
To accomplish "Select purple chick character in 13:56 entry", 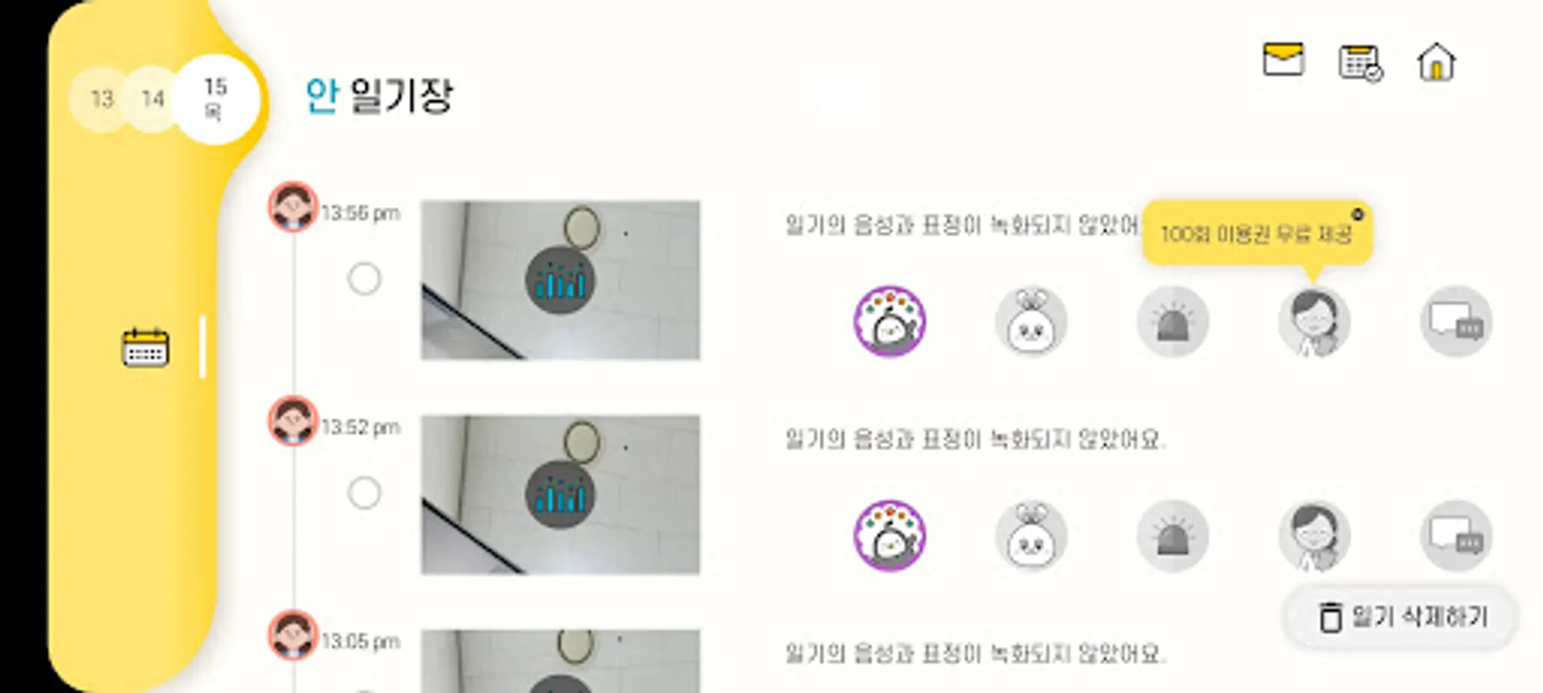I will pos(890,322).
